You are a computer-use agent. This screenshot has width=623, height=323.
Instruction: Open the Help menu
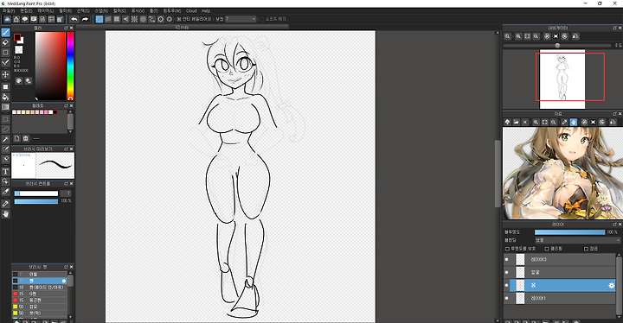[206, 11]
